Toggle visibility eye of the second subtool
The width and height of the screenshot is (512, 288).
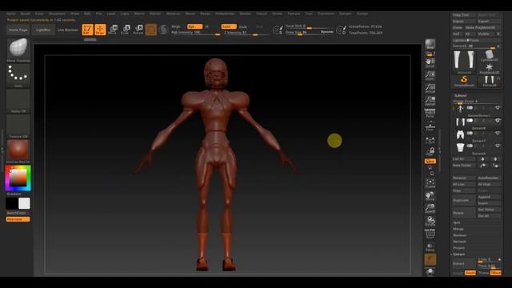(x=498, y=121)
